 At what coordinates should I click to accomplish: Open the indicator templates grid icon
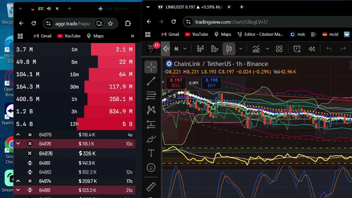click(279, 49)
